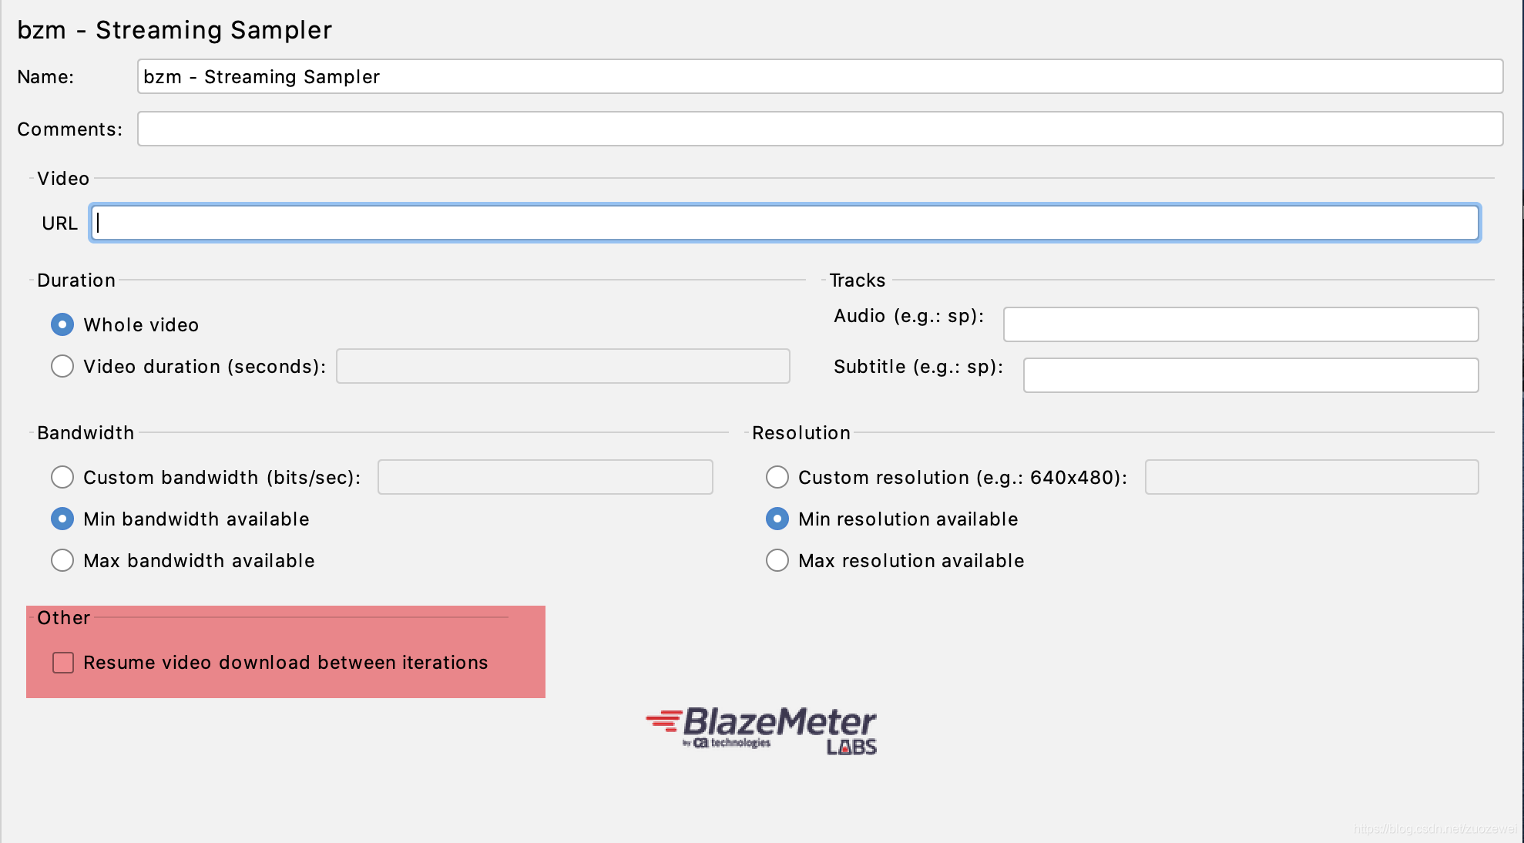Click the Video duration seconds field
Viewport: 1524px width, 843px height.
562,366
